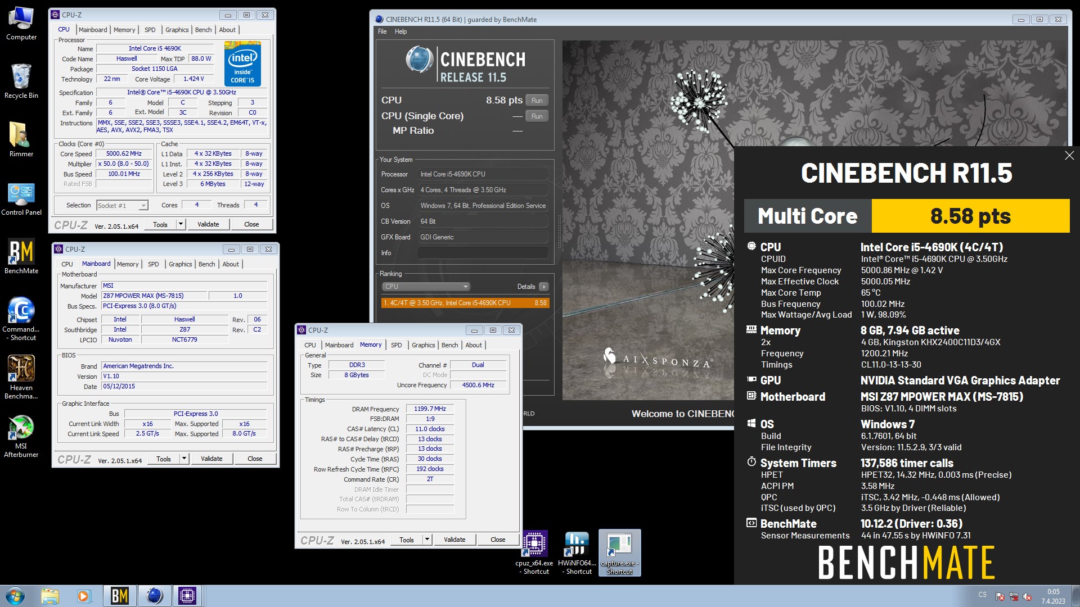Open the capture.exe shortcut icon
The image size is (1080, 607).
(x=620, y=552)
